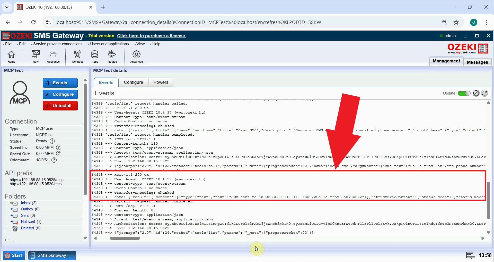This screenshot has width=494, height=262.
Task: Open the Not sent folder link
Action: point(28,222)
